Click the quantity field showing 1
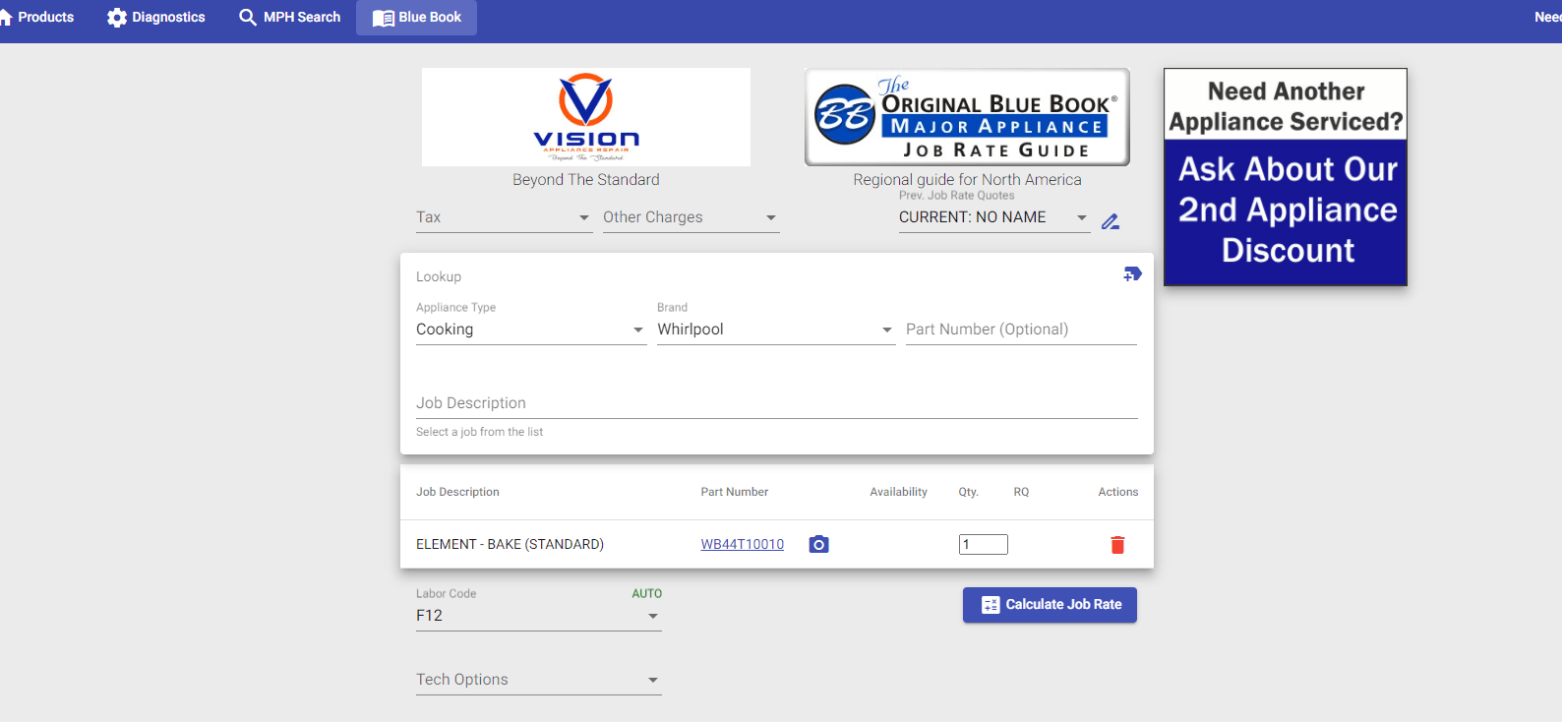This screenshot has height=722, width=1562. (984, 544)
